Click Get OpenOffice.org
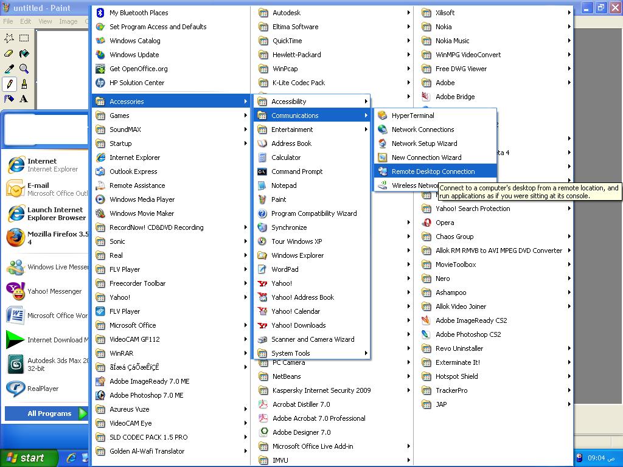The height and width of the screenshot is (467, 623). pos(171,69)
